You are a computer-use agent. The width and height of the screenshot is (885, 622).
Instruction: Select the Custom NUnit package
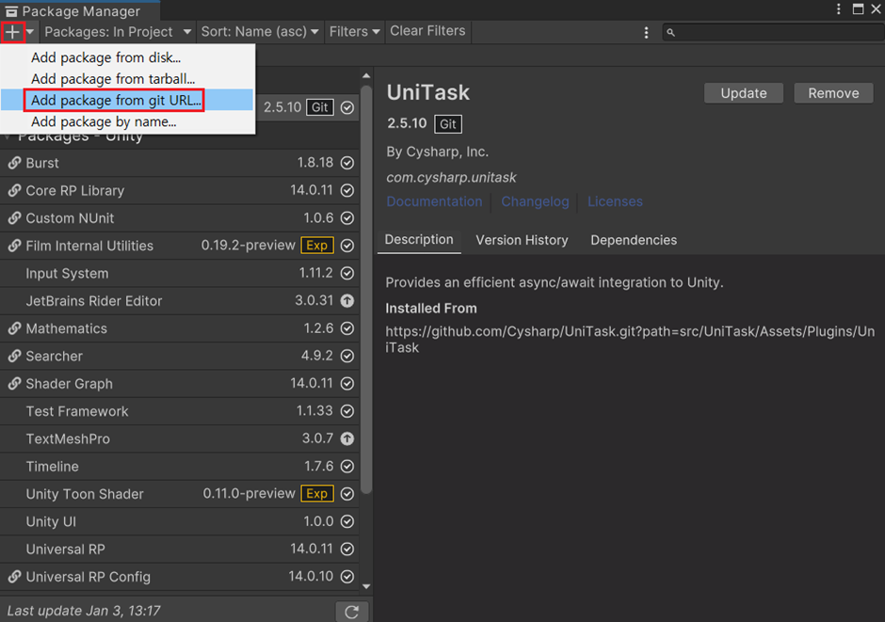coord(180,218)
